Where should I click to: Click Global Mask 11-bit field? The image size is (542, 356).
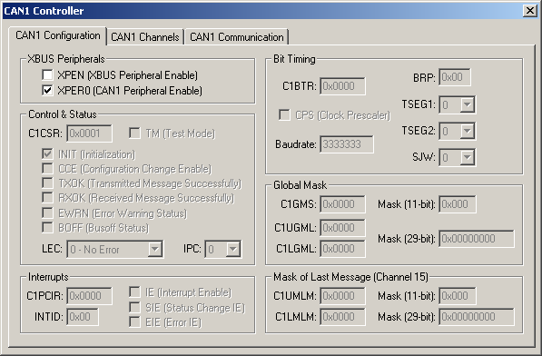click(x=458, y=204)
